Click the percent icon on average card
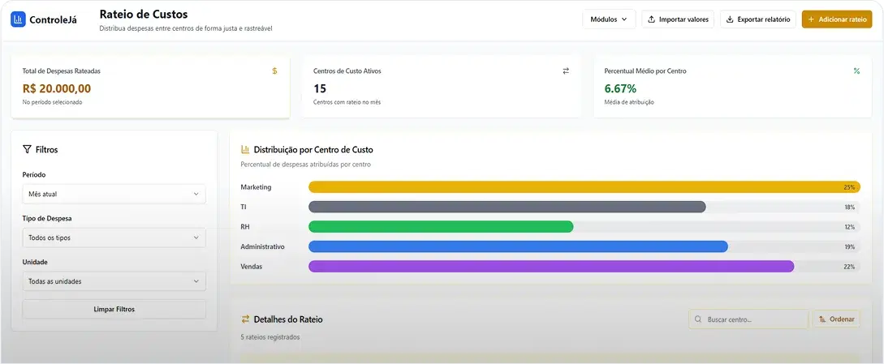The height and width of the screenshot is (364, 884). tap(856, 71)
